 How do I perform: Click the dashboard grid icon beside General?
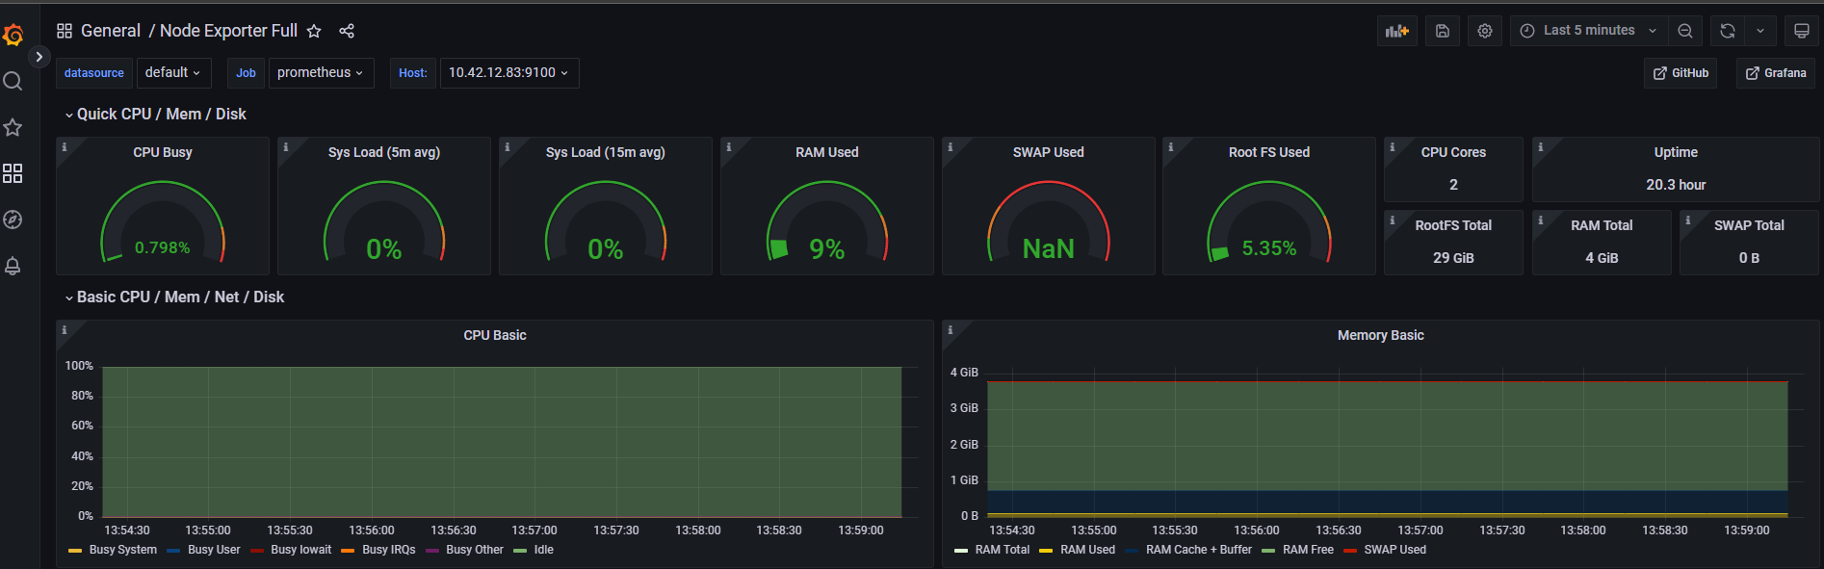pos(65,31)
